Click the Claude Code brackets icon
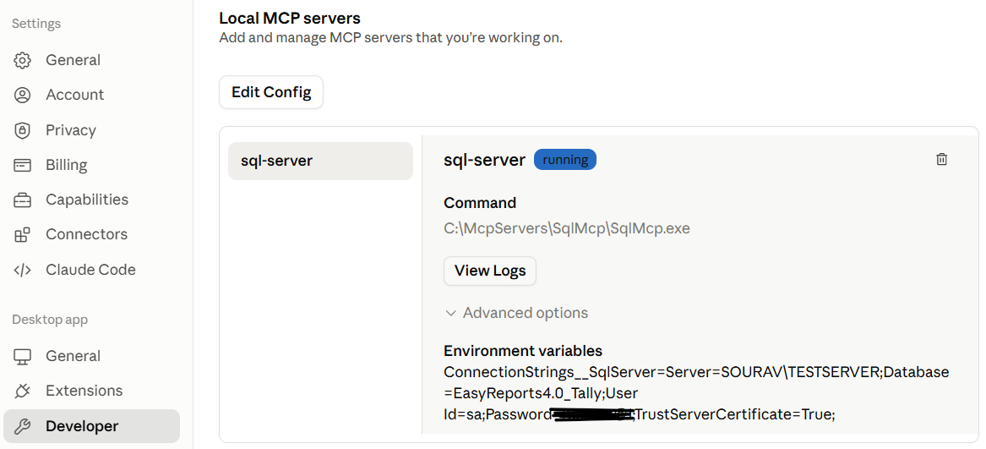 pos(22,270)
